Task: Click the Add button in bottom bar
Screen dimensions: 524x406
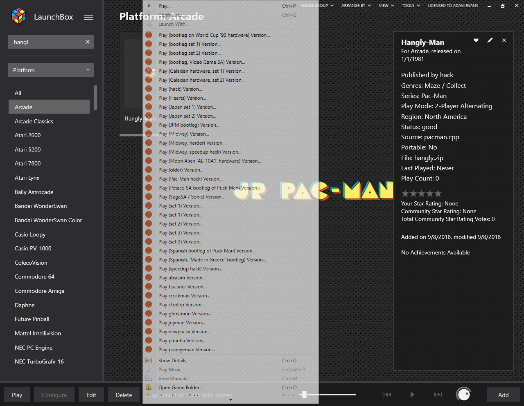Action: pos(503,395)
